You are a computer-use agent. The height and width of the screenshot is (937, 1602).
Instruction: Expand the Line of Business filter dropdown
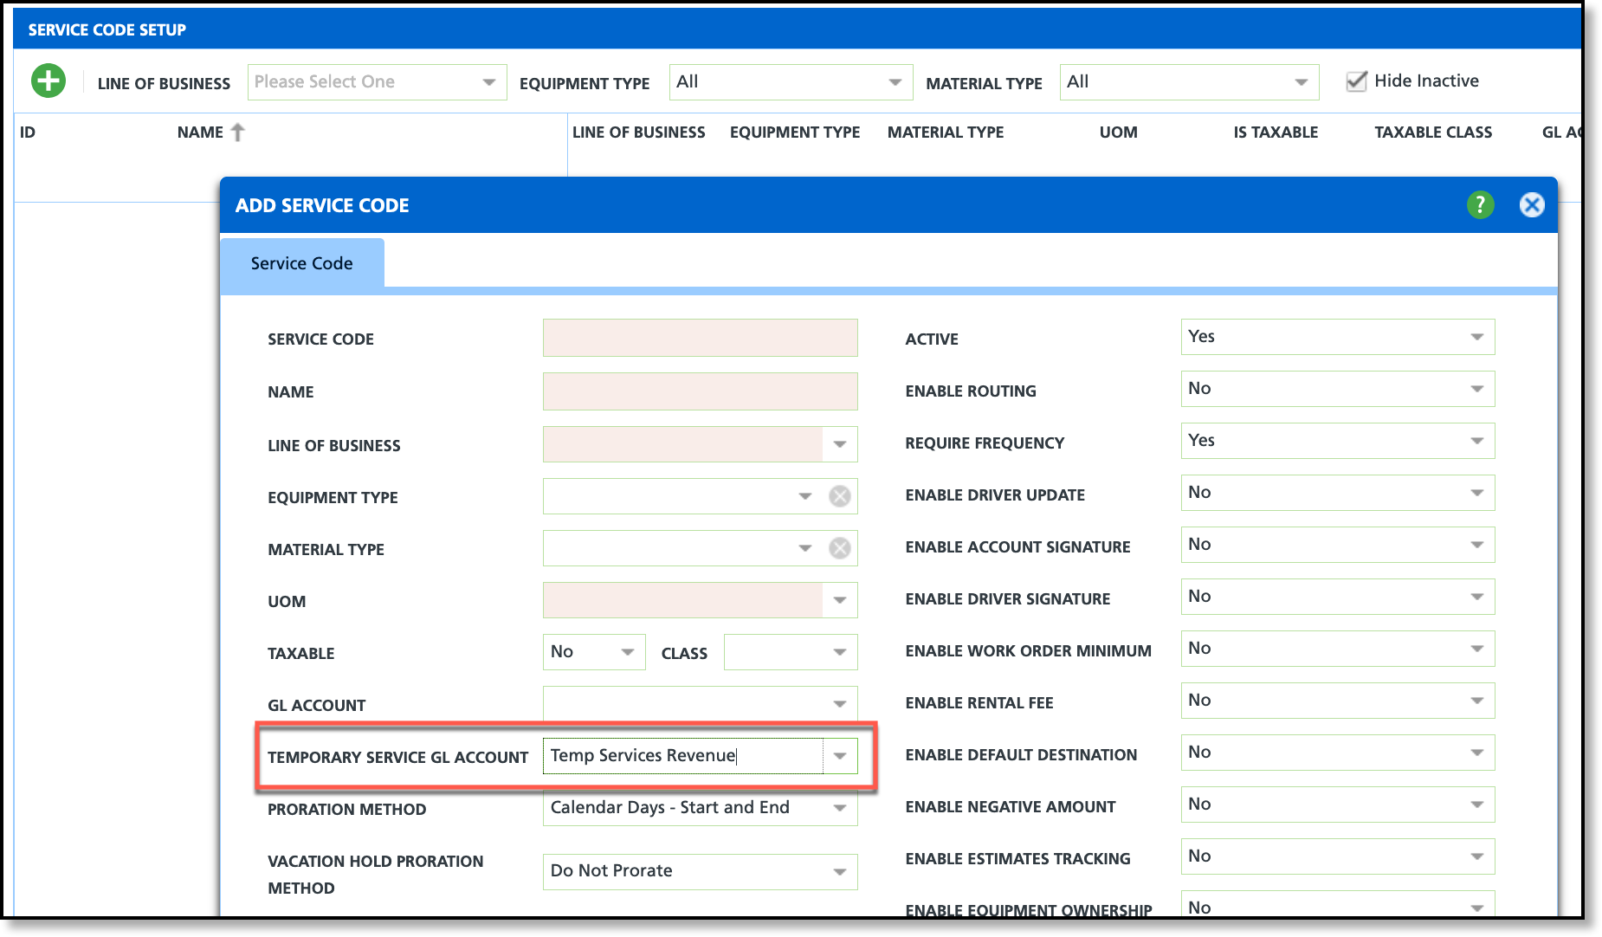[377, 82]
